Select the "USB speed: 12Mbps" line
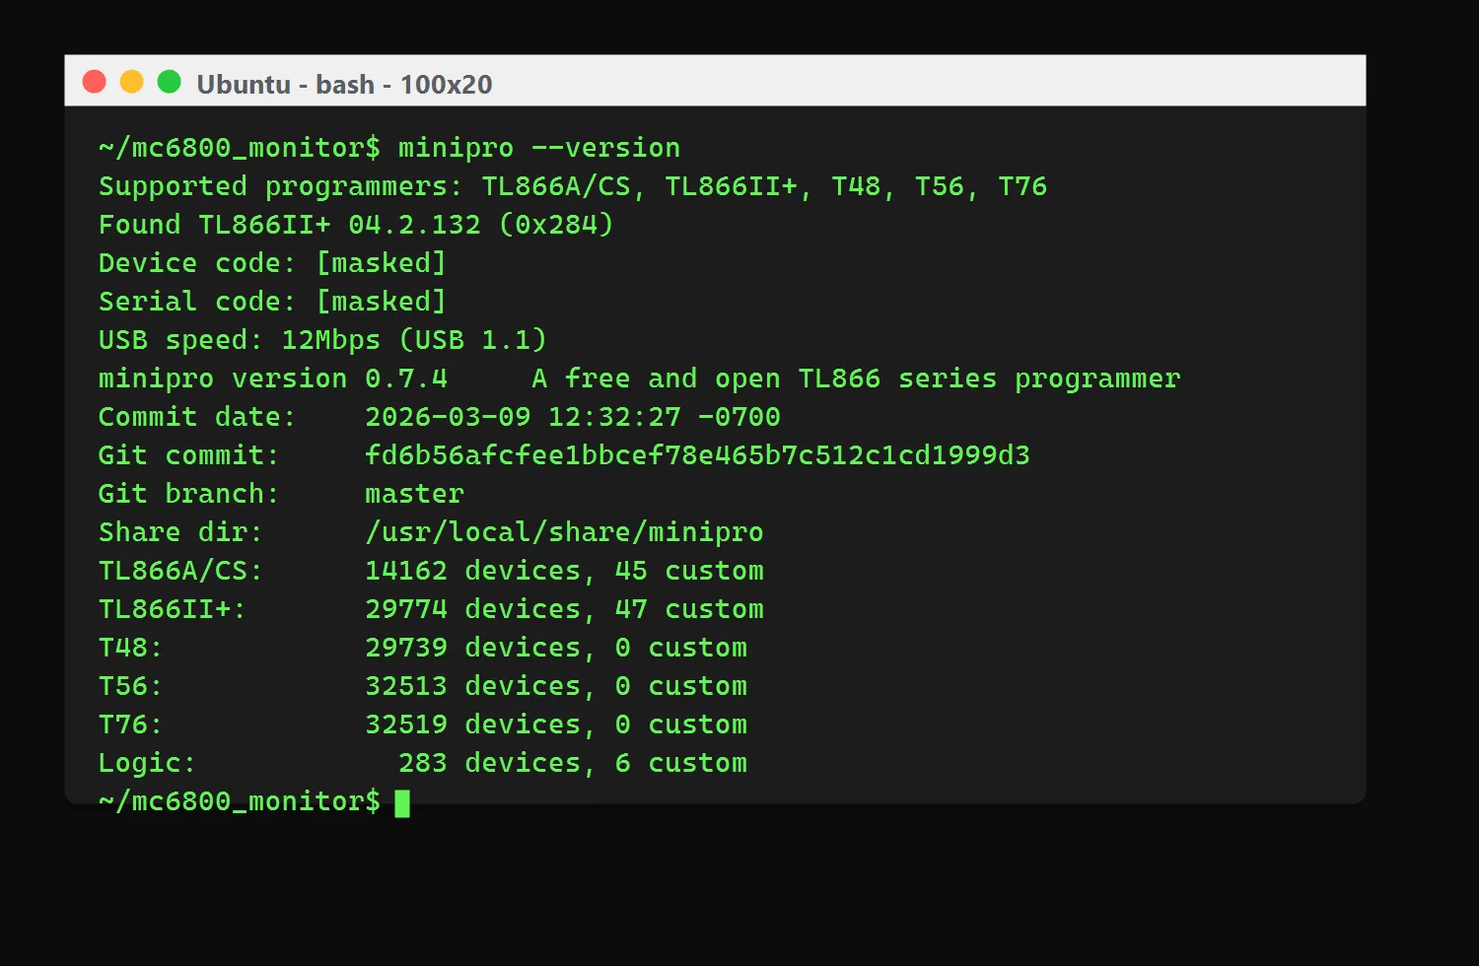Viewport: 1479px width, 966px height. (x=322, y=340)
